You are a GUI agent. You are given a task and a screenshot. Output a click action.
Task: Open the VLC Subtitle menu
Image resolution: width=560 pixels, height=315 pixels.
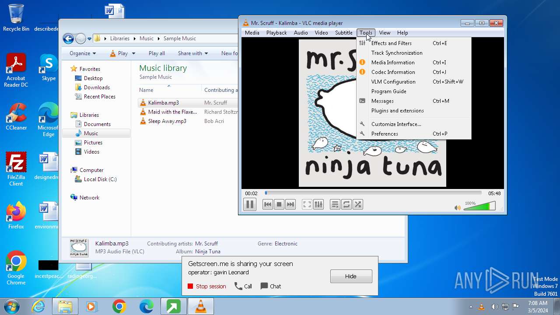(343, 33)
